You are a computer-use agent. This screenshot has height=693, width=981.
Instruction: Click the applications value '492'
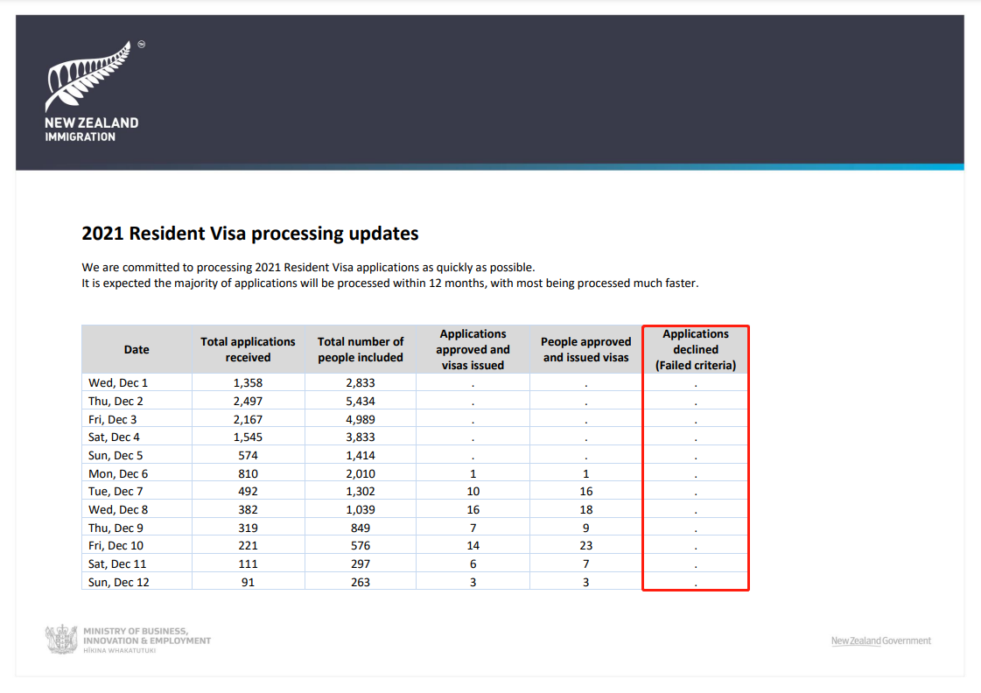click(x=248, y=492)
